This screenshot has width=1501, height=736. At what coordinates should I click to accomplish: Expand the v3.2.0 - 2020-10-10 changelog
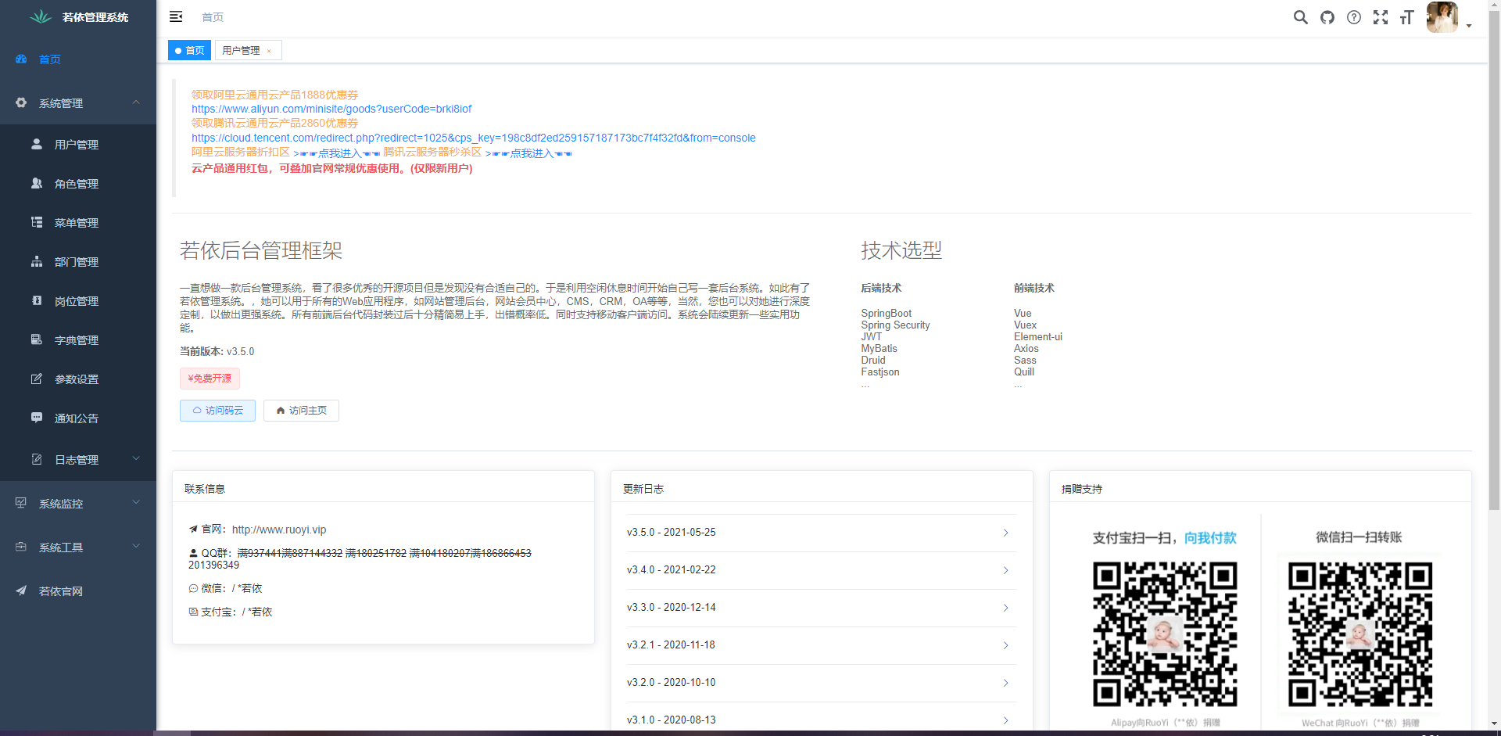pyautogui.click(x=822, y=683)
